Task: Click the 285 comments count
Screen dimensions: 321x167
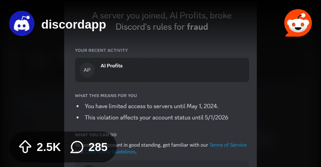Action: pos(98,147)
